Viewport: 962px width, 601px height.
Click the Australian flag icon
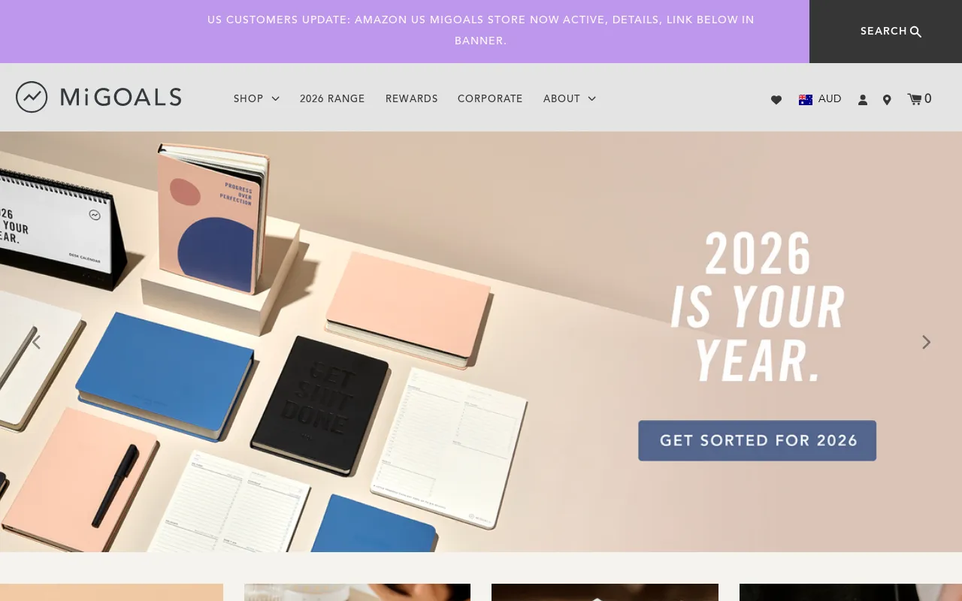coord(806,99)
